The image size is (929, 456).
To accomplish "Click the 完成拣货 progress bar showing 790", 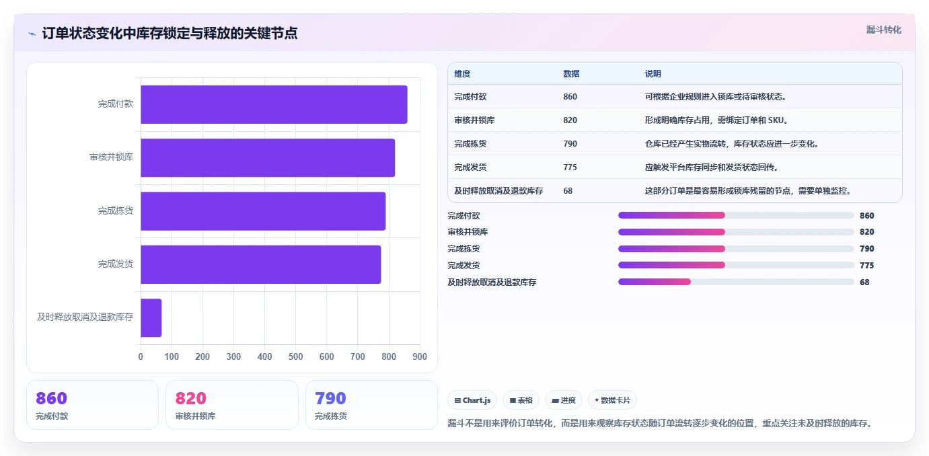I will click(x=736, y=249).
